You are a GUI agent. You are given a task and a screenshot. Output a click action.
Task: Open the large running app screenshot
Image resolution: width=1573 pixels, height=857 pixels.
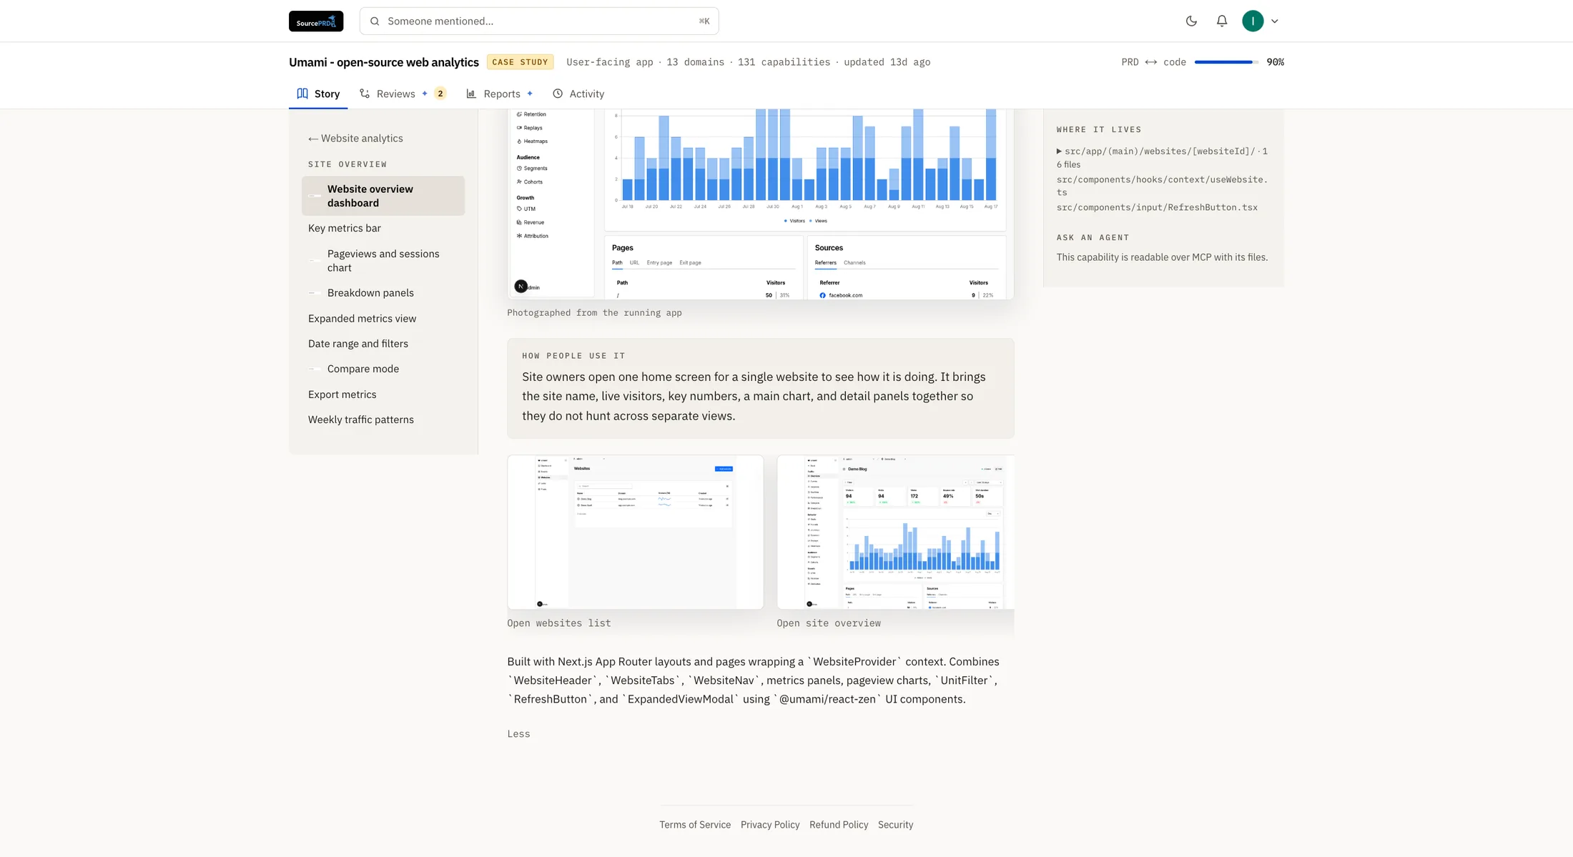pyautogui.click(x=761, y=204)
